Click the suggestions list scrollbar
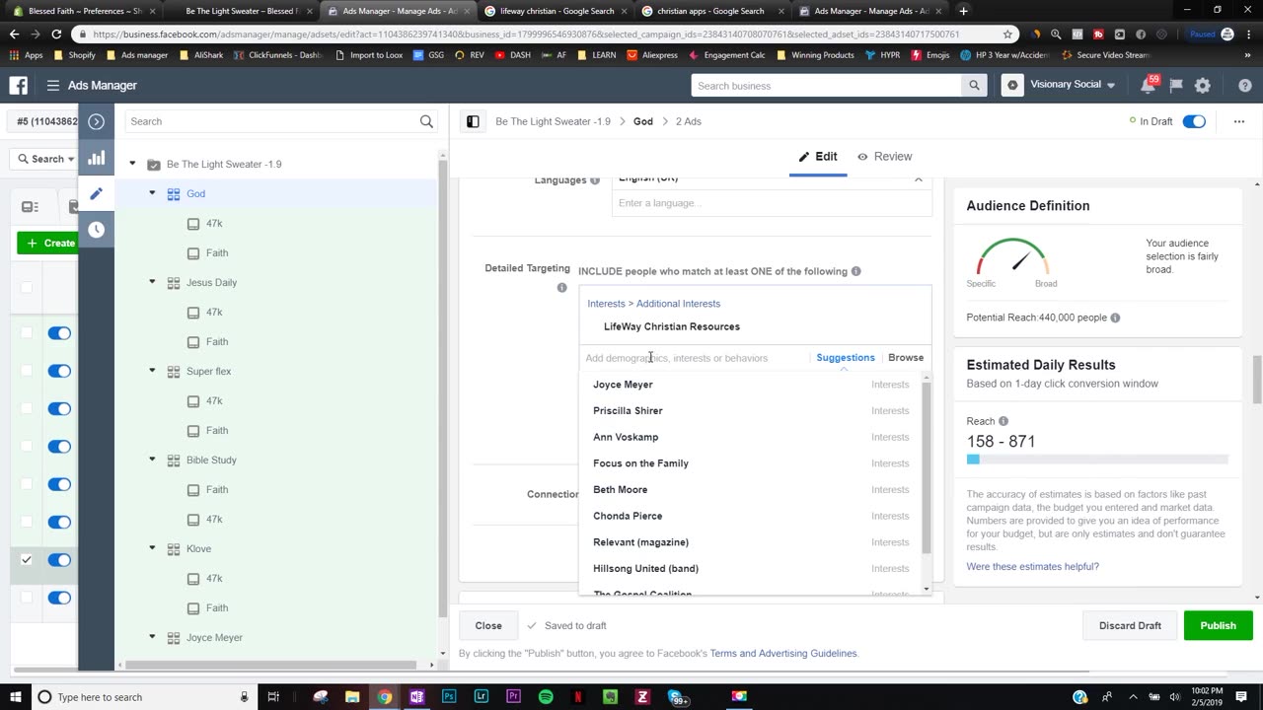1263x710 pixels. [926, 468]
